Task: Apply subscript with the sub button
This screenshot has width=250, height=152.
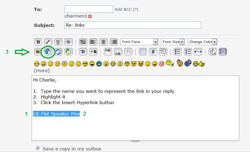Action: click(118, 52)
